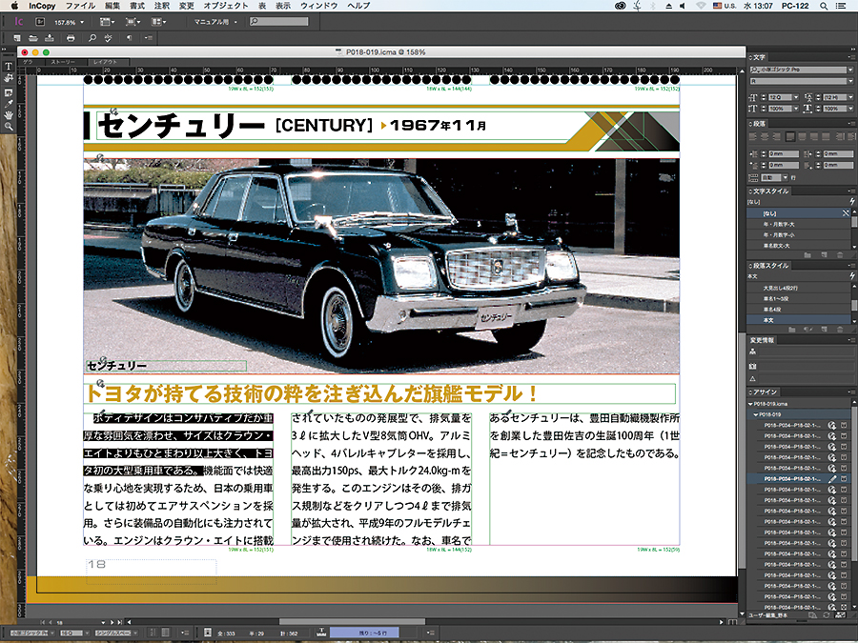The image size is (858, 643).
Task: Select the highlighted story row with pencil icon
Action: [x=799, y=478]
